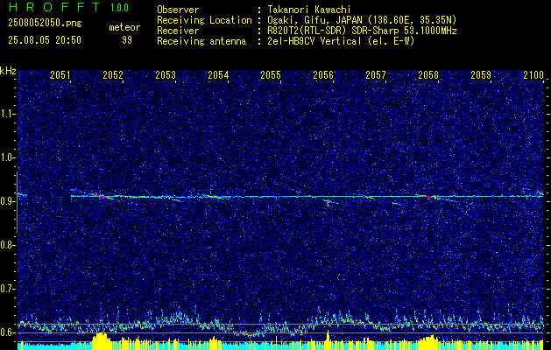This screenshot has height=350, width=551.
Task: Click the red meteor echo below 2056
Action: [x=328, y=203]
